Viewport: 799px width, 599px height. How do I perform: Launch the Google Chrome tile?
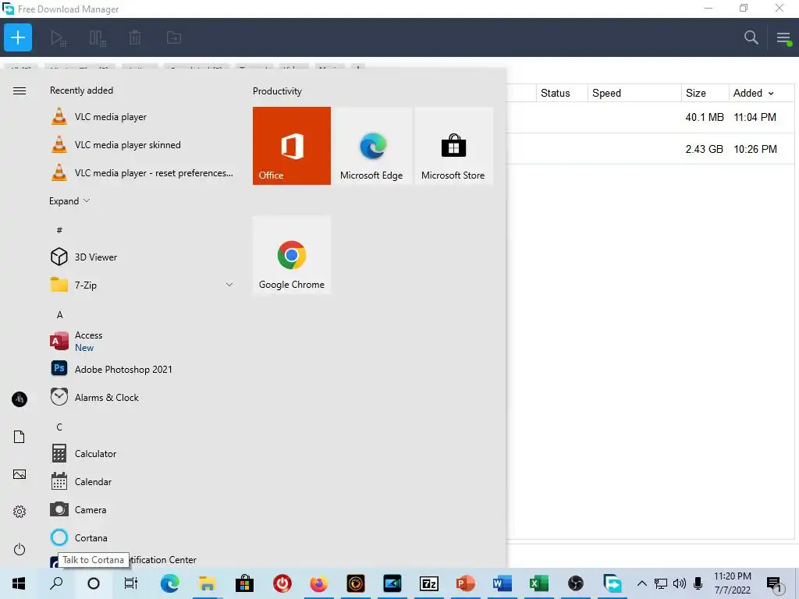[x=292, y=255]
